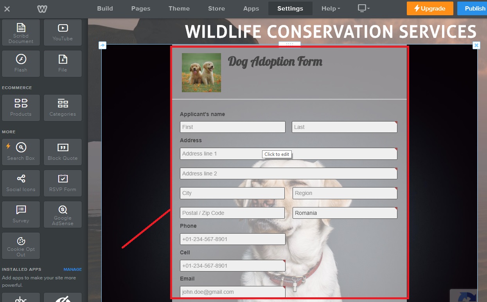Click the orange Upgrade button
The width and height of the screenshot is (487, 302).
pyautogui.click(x=430, y=9)
